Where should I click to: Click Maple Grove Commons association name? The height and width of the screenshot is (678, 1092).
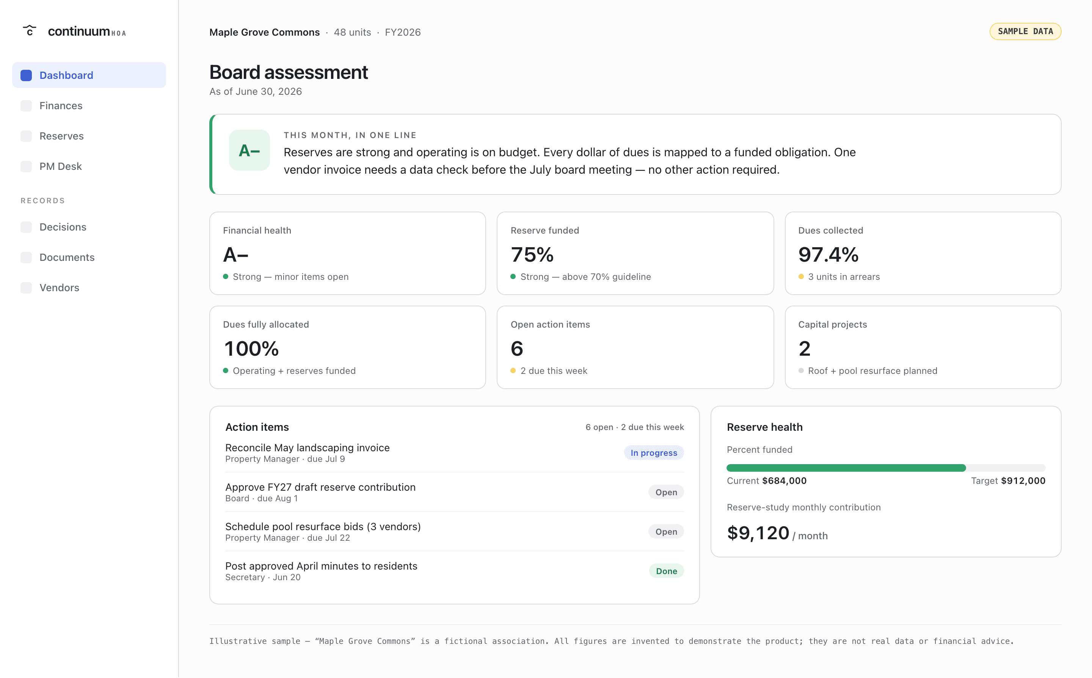click(x=265, y=32)
